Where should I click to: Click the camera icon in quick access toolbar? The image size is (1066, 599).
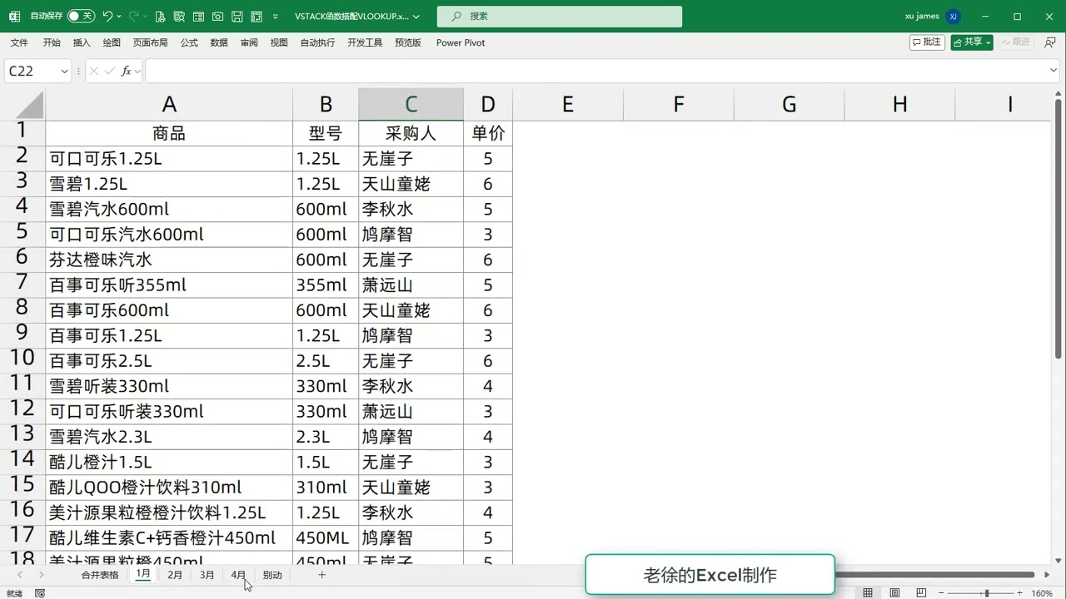pyautogui.click(x=217, y=16)
